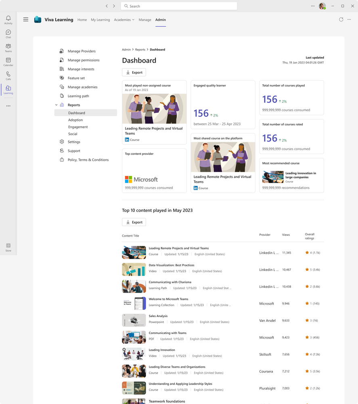Click the Manage Providers icon
358x404 pixels.
point(62,51)
